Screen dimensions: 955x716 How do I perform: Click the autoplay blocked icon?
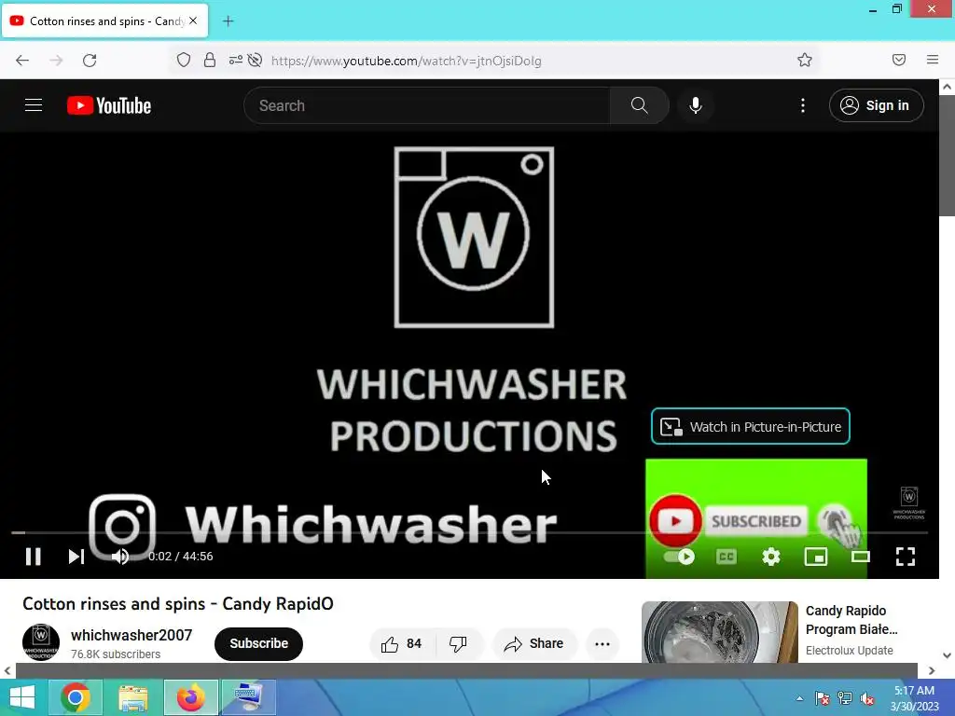point(256,60)
